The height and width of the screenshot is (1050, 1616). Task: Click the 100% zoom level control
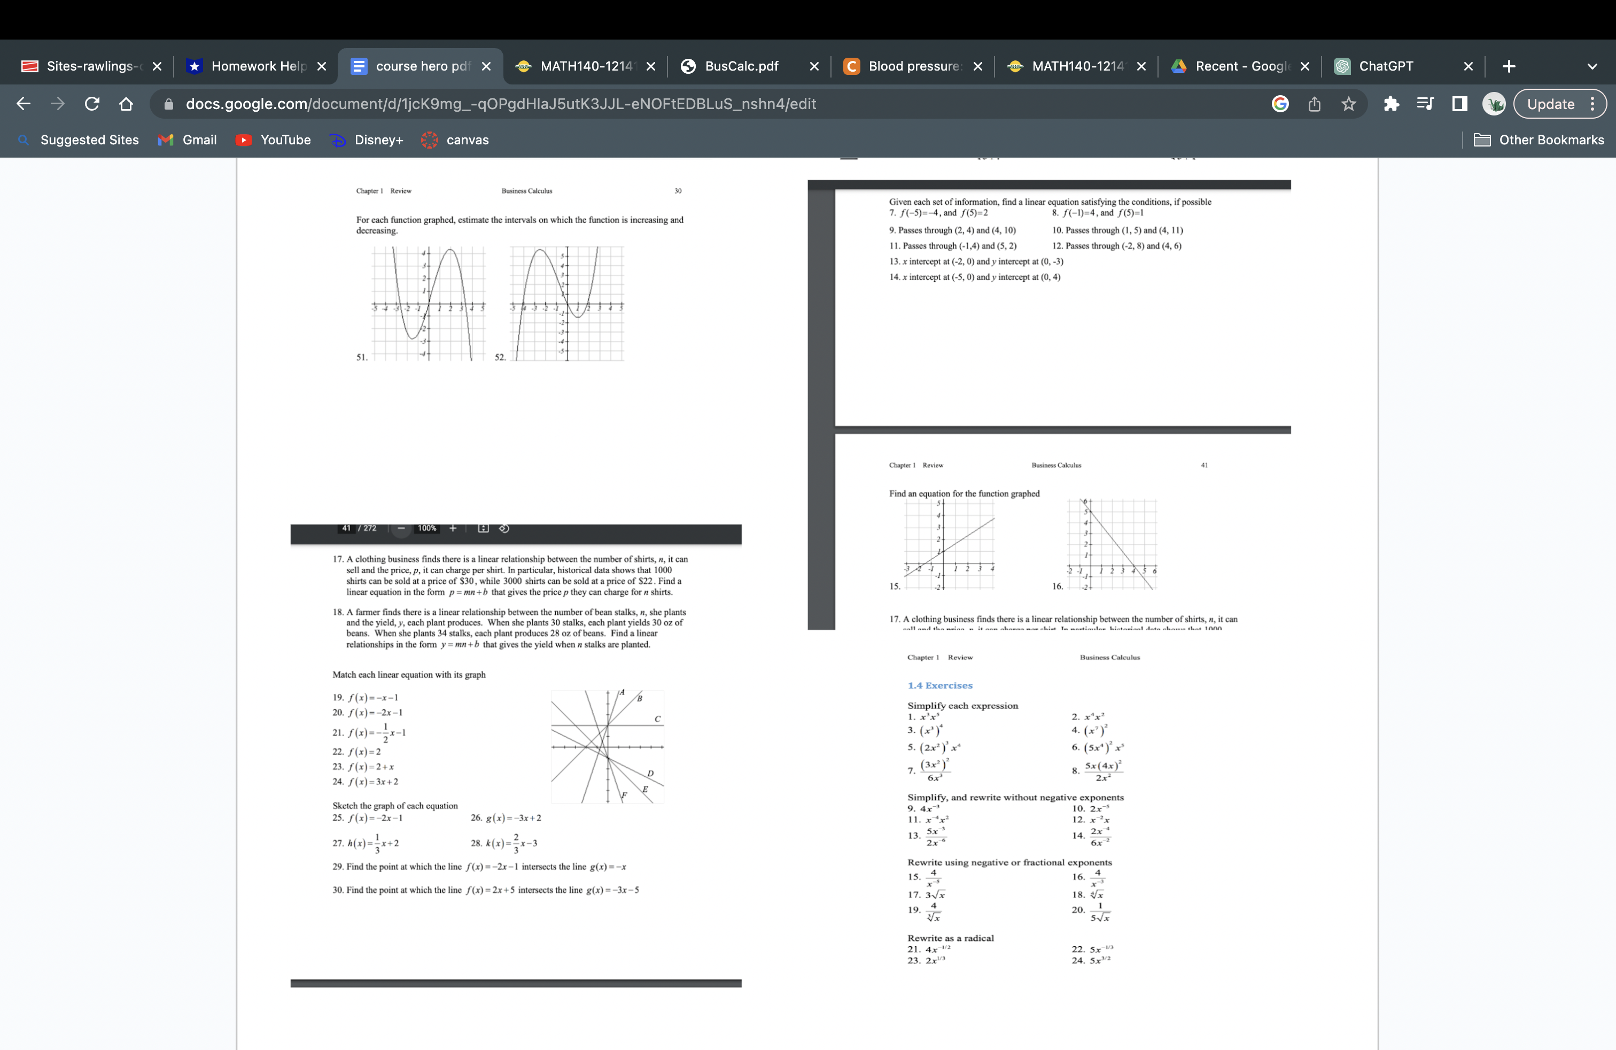(x=428, y=528)
